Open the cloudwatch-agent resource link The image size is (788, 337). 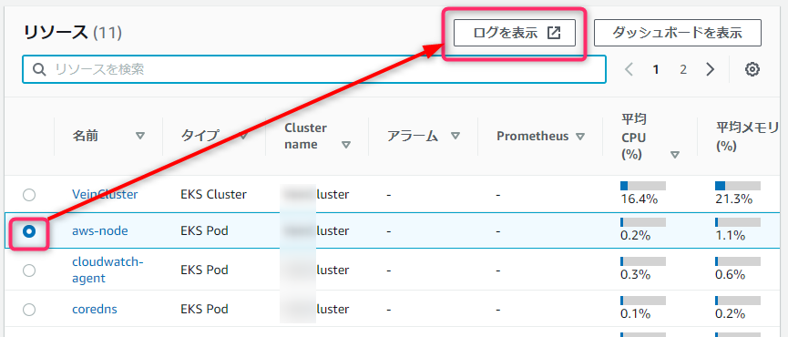(108, 270)
